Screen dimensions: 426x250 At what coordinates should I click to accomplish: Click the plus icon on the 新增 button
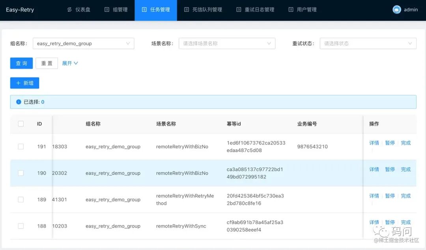pos(18,83)
